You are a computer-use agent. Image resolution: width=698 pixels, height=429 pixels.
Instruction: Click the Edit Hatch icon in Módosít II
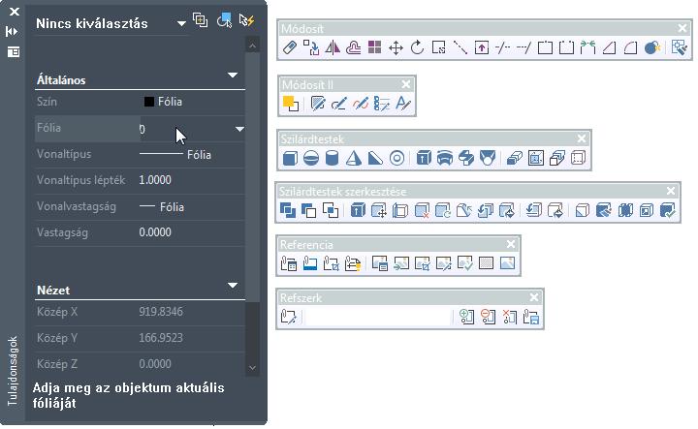[317, 104]
